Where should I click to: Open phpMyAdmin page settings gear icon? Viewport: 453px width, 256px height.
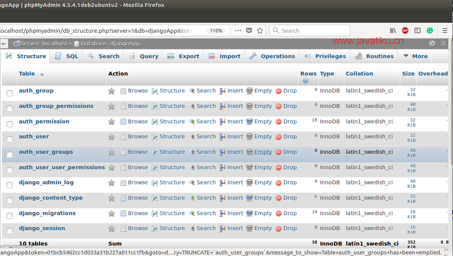(x=432, y=44)
